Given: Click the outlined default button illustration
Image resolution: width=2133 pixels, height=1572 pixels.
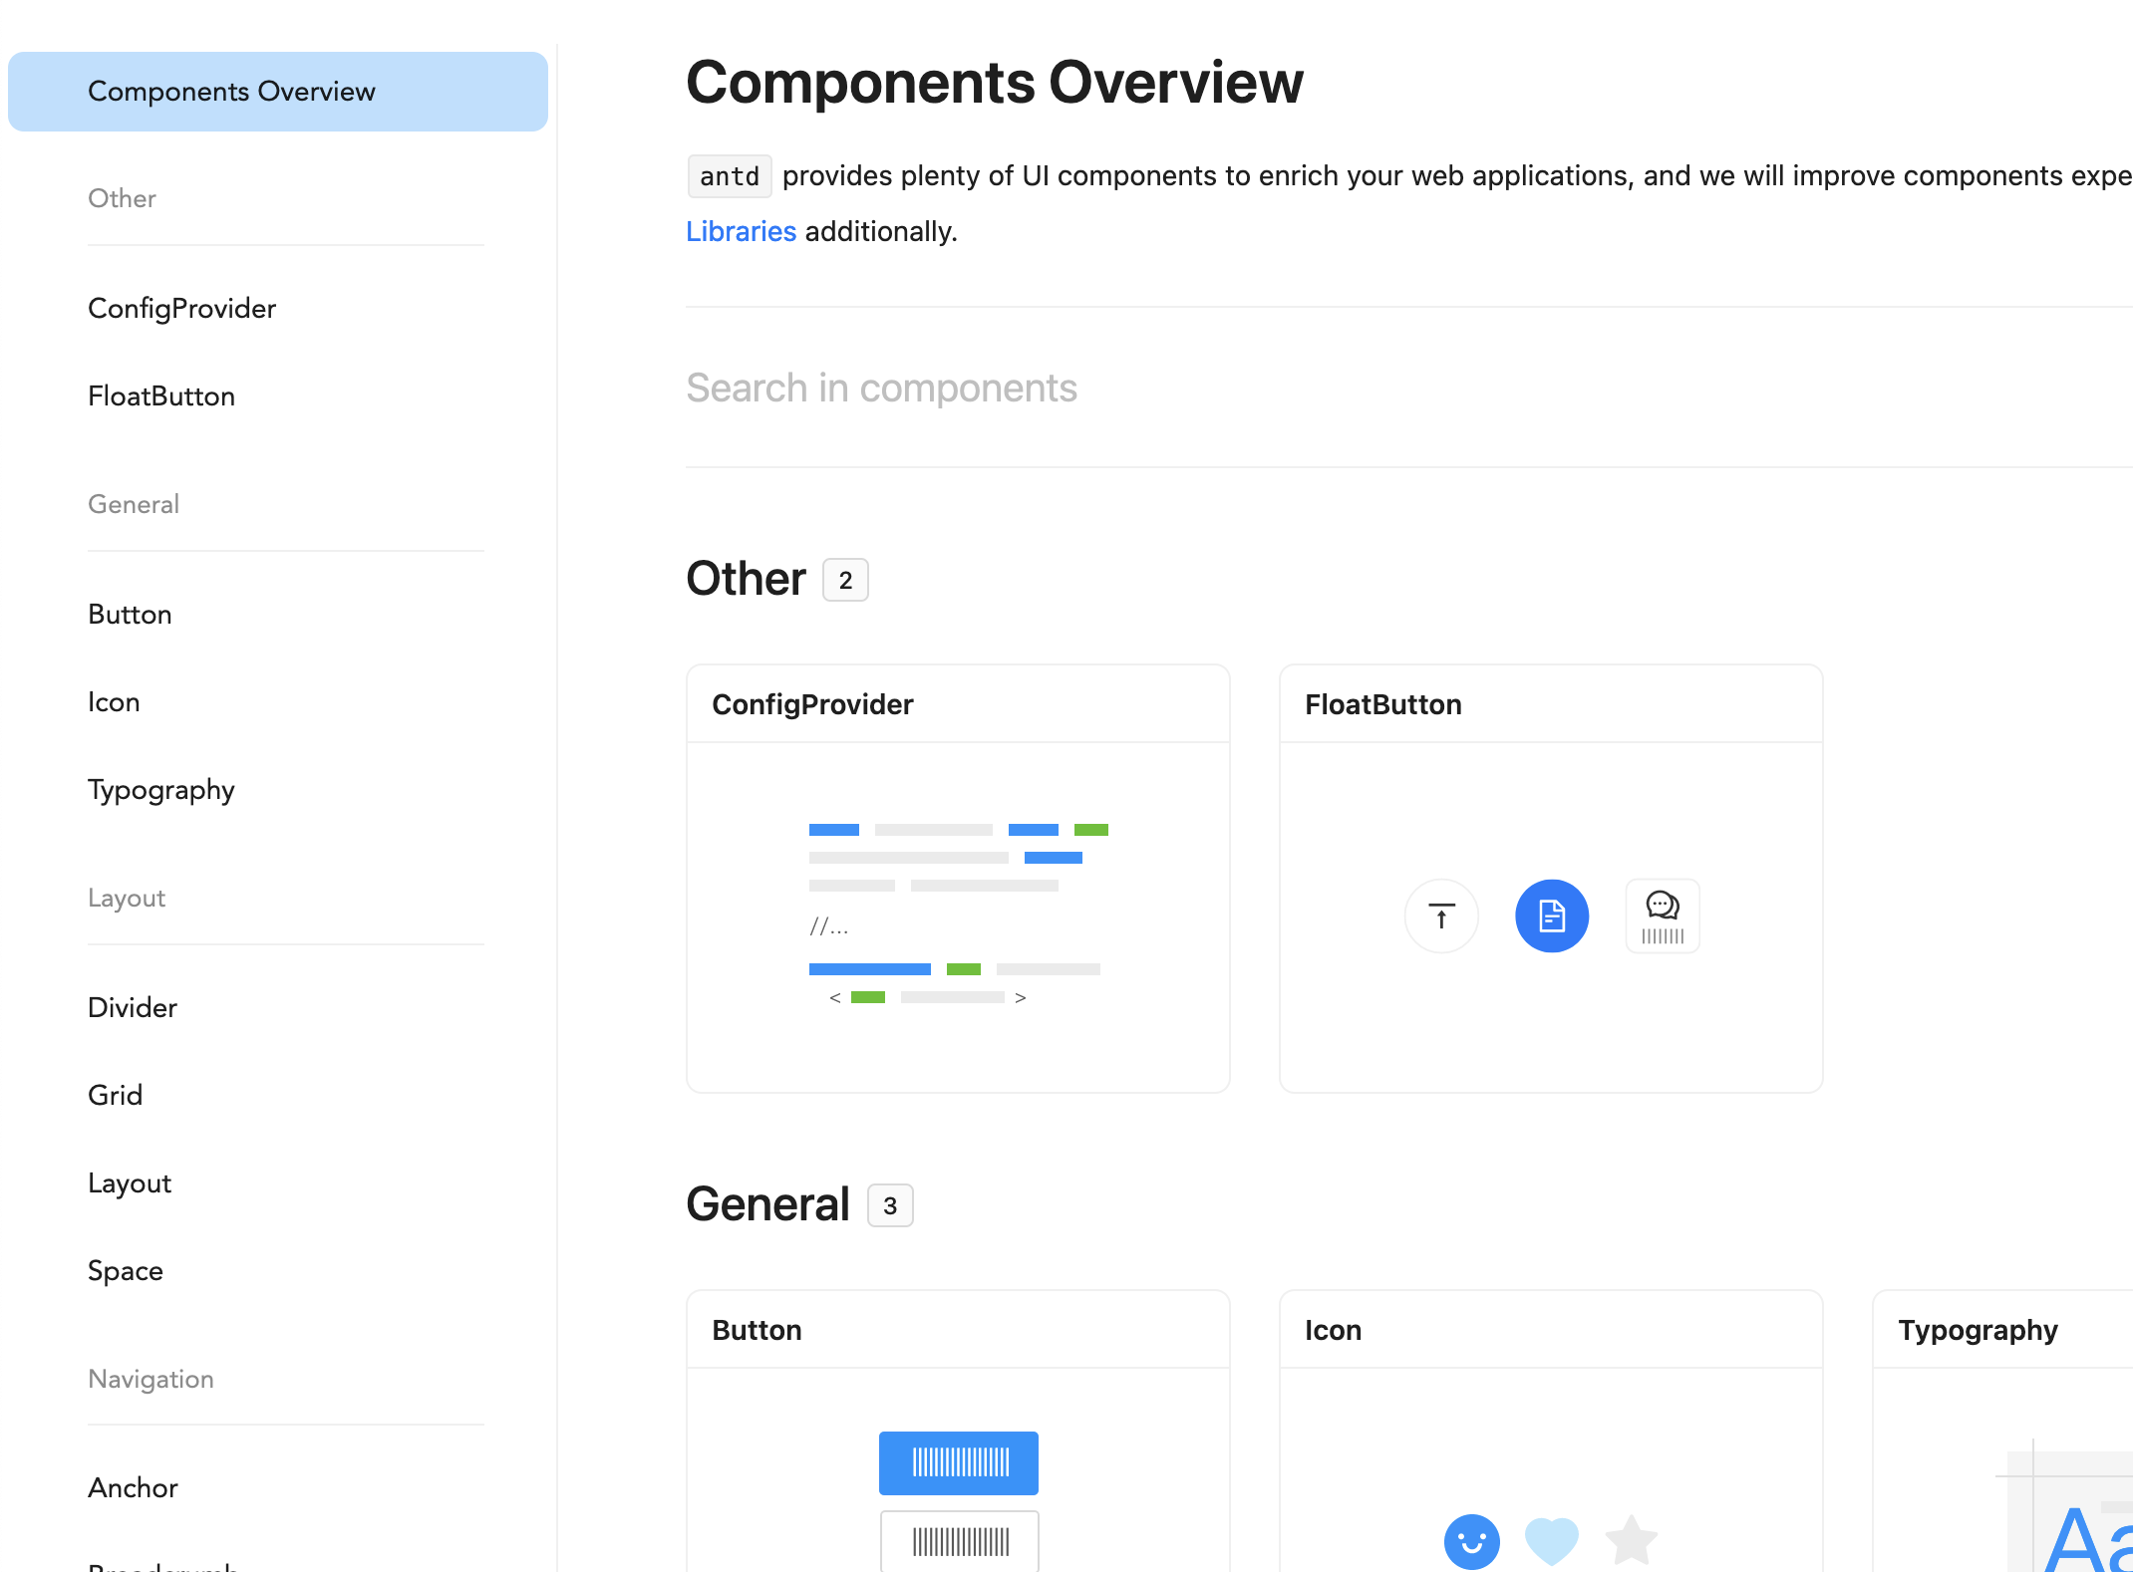Looking at the screenshot, I should (959, 1541).
